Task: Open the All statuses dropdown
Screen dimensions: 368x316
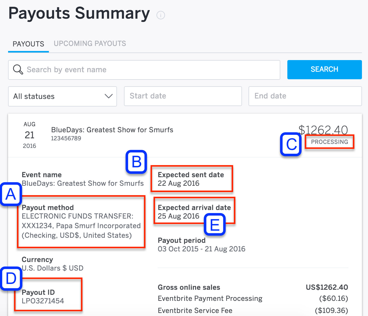Action: pos(62,96)
